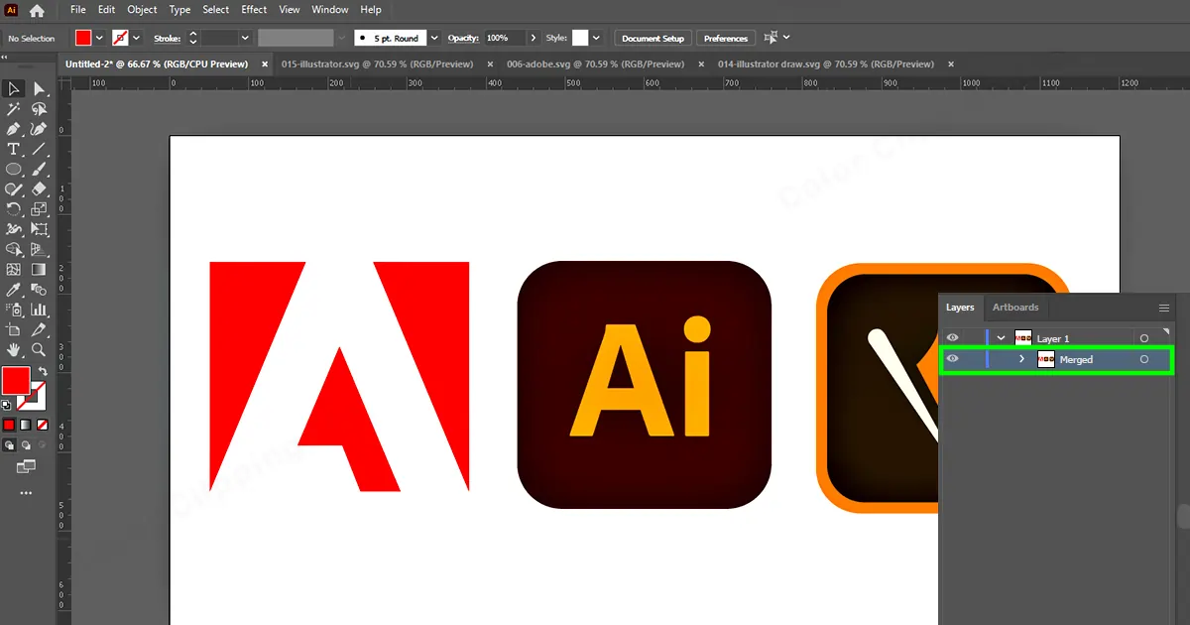Image resolution: width=1190 pixels, height=625 pixels.
Task: Open the Object menu
Action: 142,10
